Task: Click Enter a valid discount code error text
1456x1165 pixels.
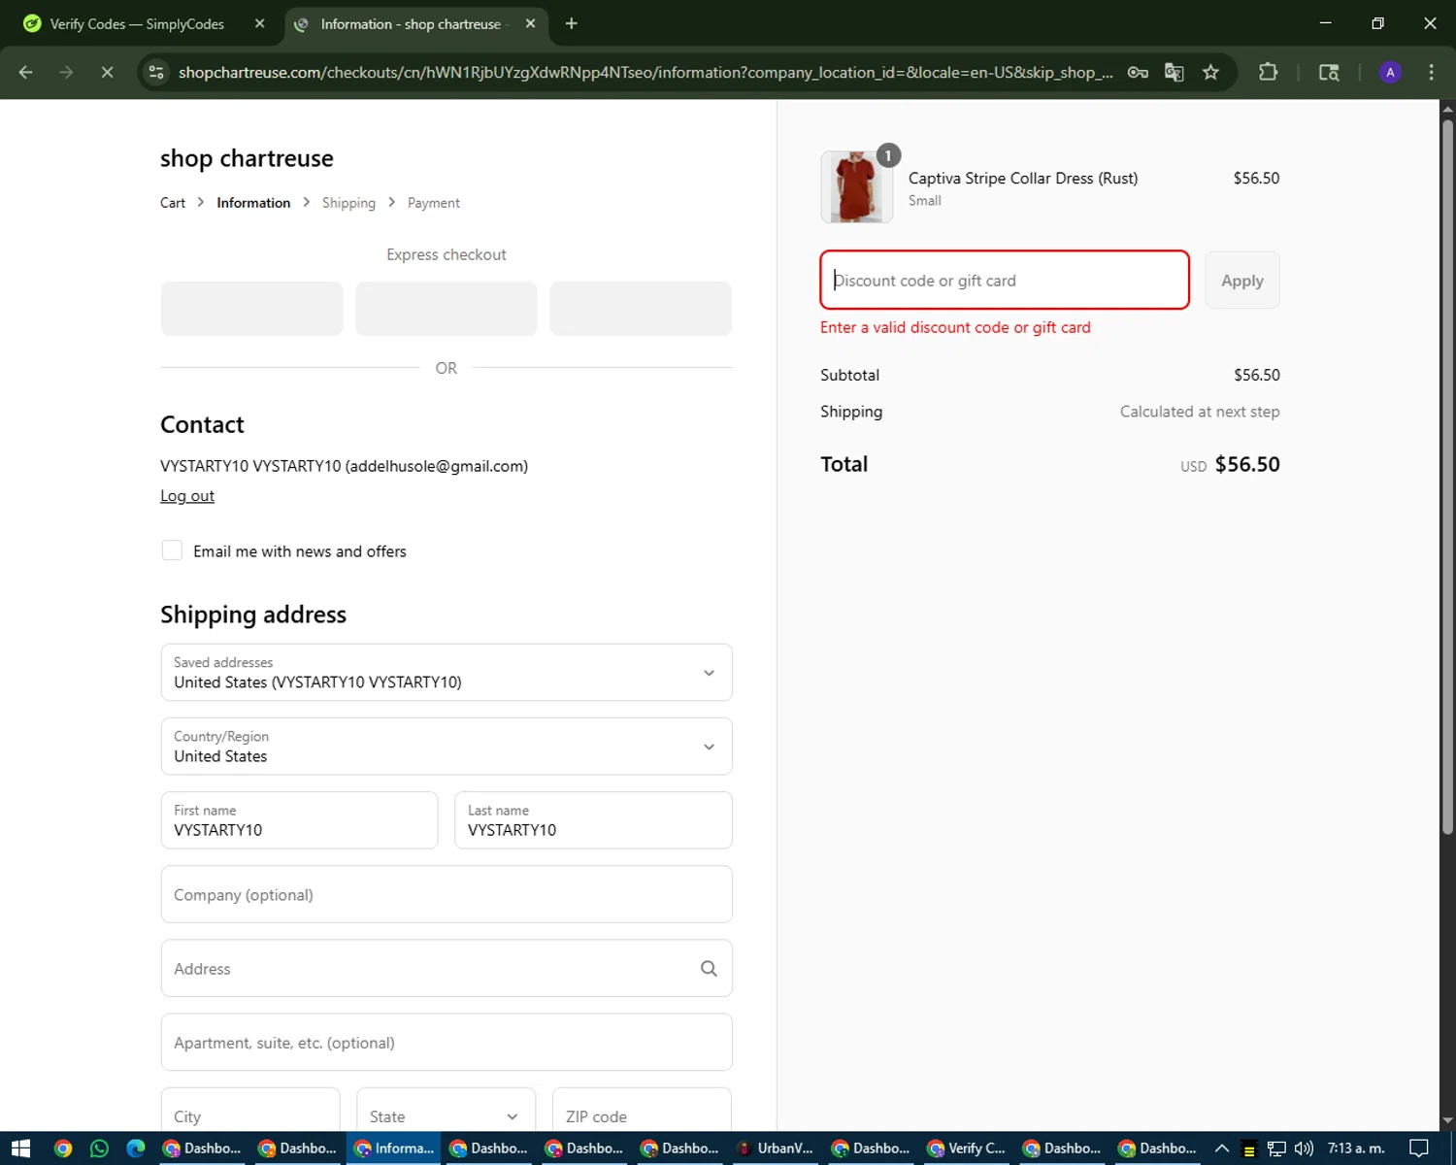Action: 955,327
